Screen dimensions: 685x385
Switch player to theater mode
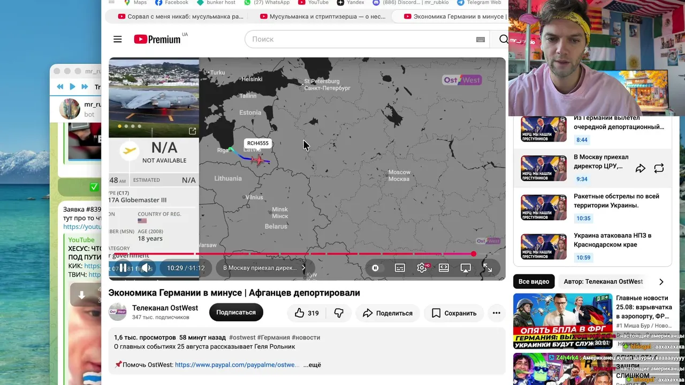point(444,268)
